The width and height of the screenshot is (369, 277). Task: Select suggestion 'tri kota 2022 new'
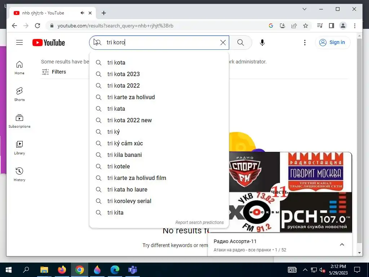[x=159, y=120]
